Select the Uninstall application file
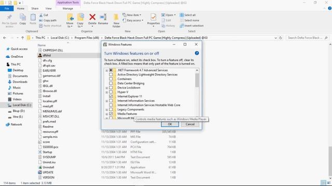Viewport: 332px width, 186px height. pos(48,167)
